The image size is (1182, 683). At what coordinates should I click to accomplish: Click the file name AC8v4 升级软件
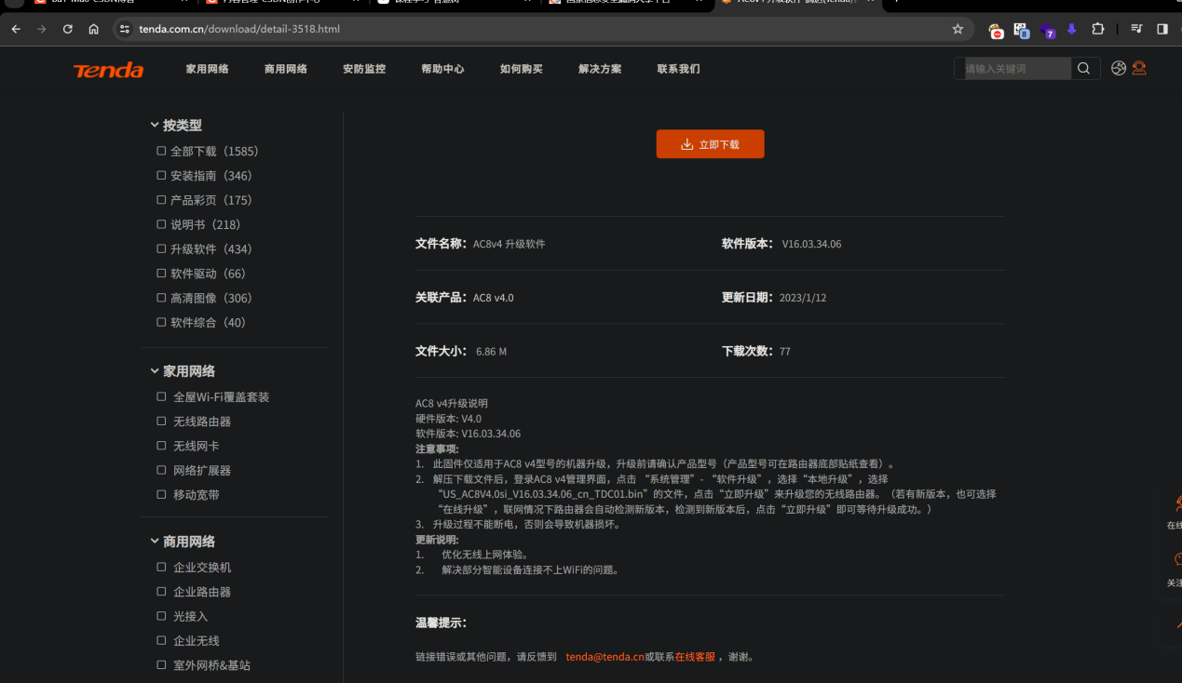pyautogui.click(x=509, y=245)
